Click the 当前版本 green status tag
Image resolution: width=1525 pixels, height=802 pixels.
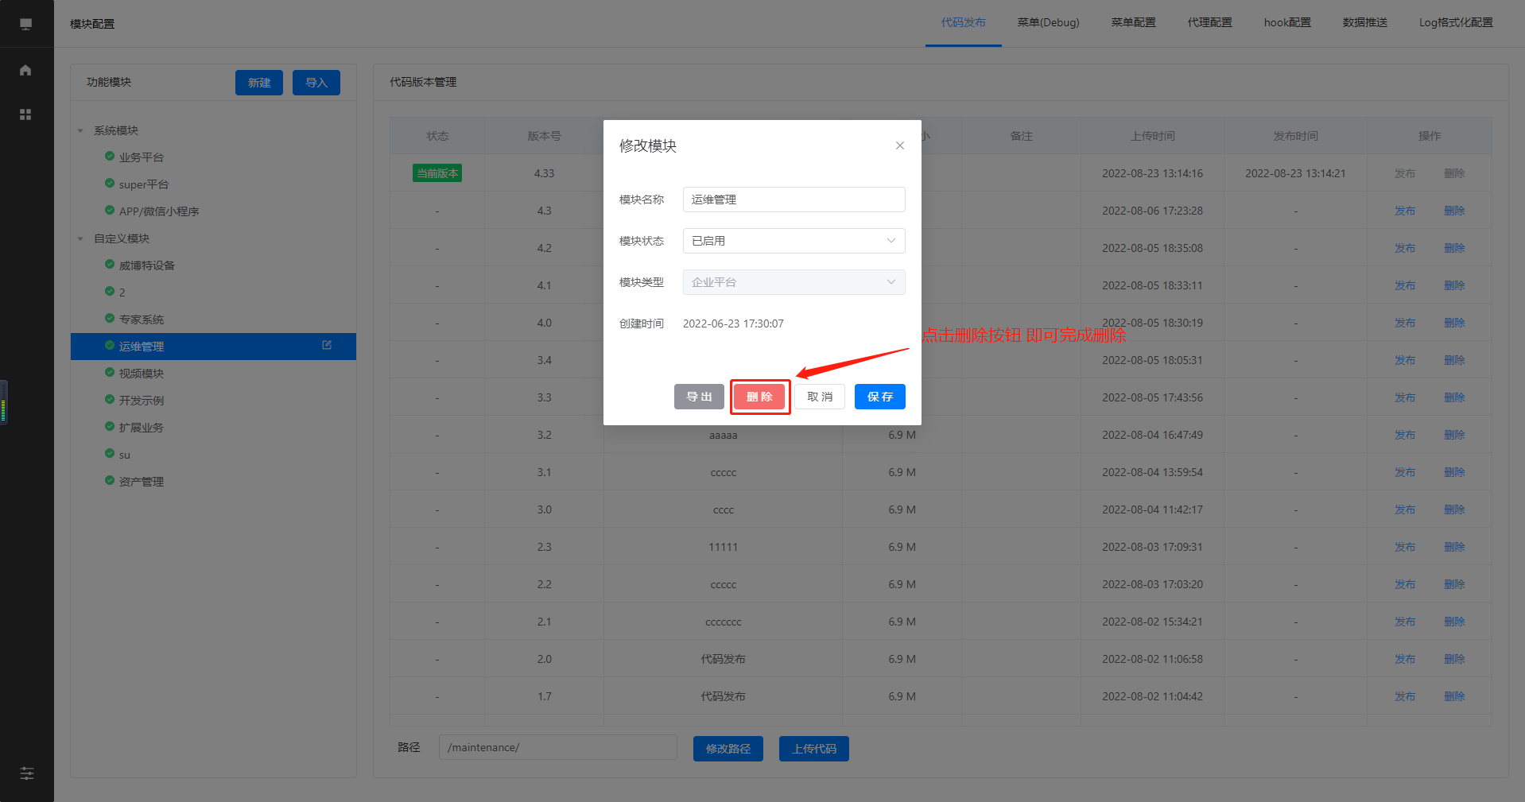click(437, 173)
